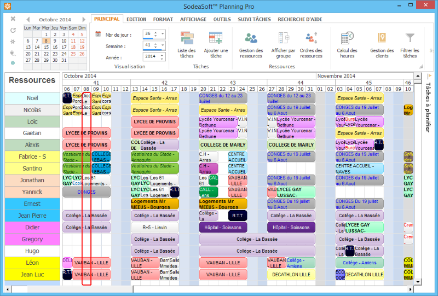Open the PRINCIPAL ribbon tab
This screenshot has height=296, width=438.
[107, 19]
